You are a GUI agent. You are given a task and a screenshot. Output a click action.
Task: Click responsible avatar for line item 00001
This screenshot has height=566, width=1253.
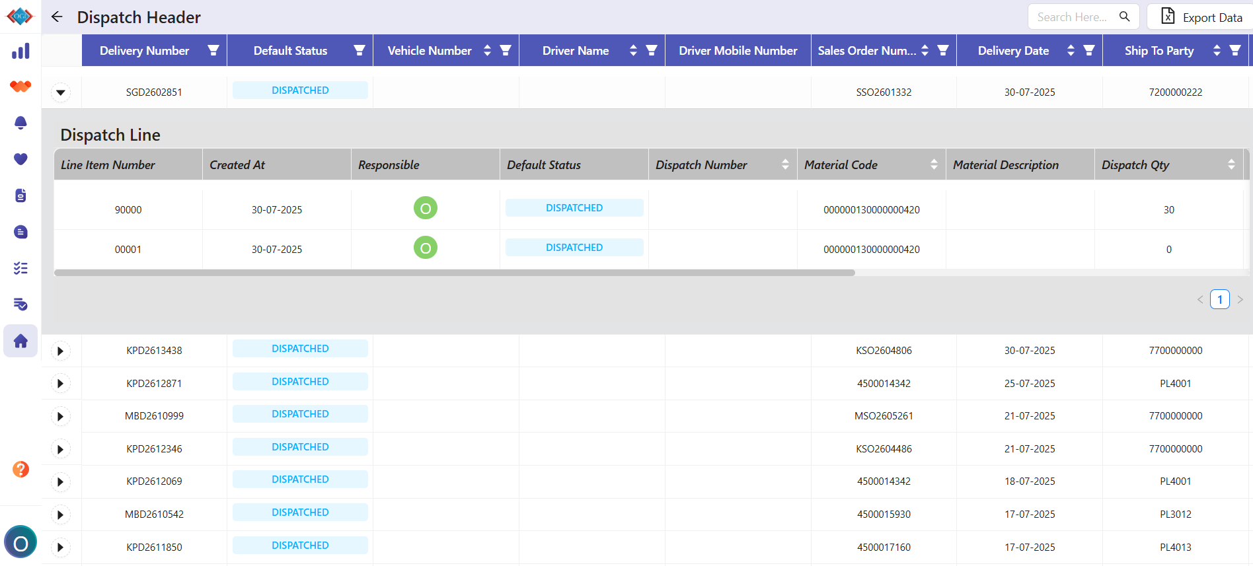426,248
